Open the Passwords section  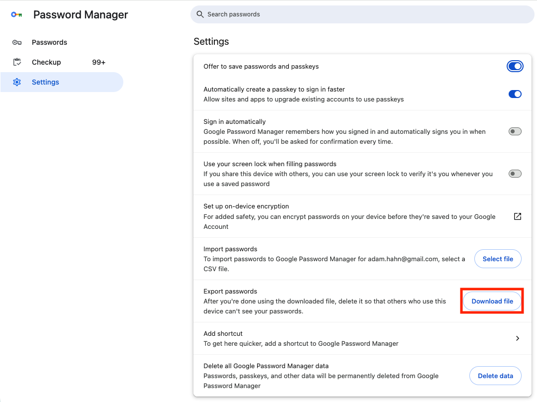(x=62, y=42)
